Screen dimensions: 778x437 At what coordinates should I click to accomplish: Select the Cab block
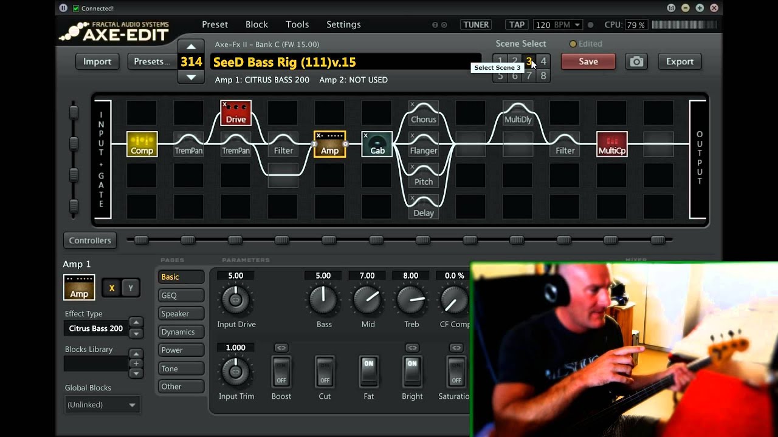click(x=377, y=144)
